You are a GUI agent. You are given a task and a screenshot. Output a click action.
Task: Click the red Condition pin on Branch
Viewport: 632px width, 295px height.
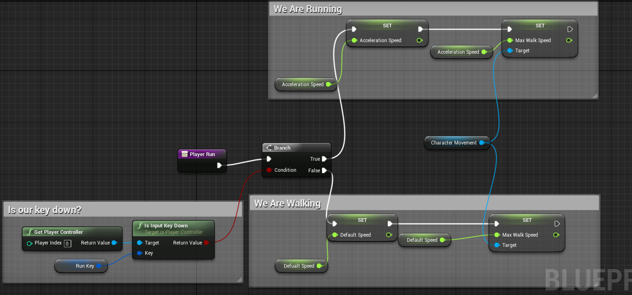click(x=269, y=170)
